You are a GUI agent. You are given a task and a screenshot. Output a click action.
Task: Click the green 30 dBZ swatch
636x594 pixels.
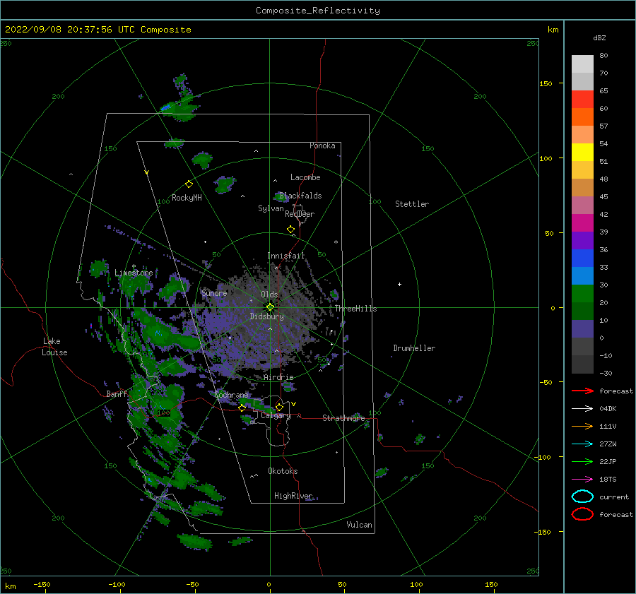(582, 294)
